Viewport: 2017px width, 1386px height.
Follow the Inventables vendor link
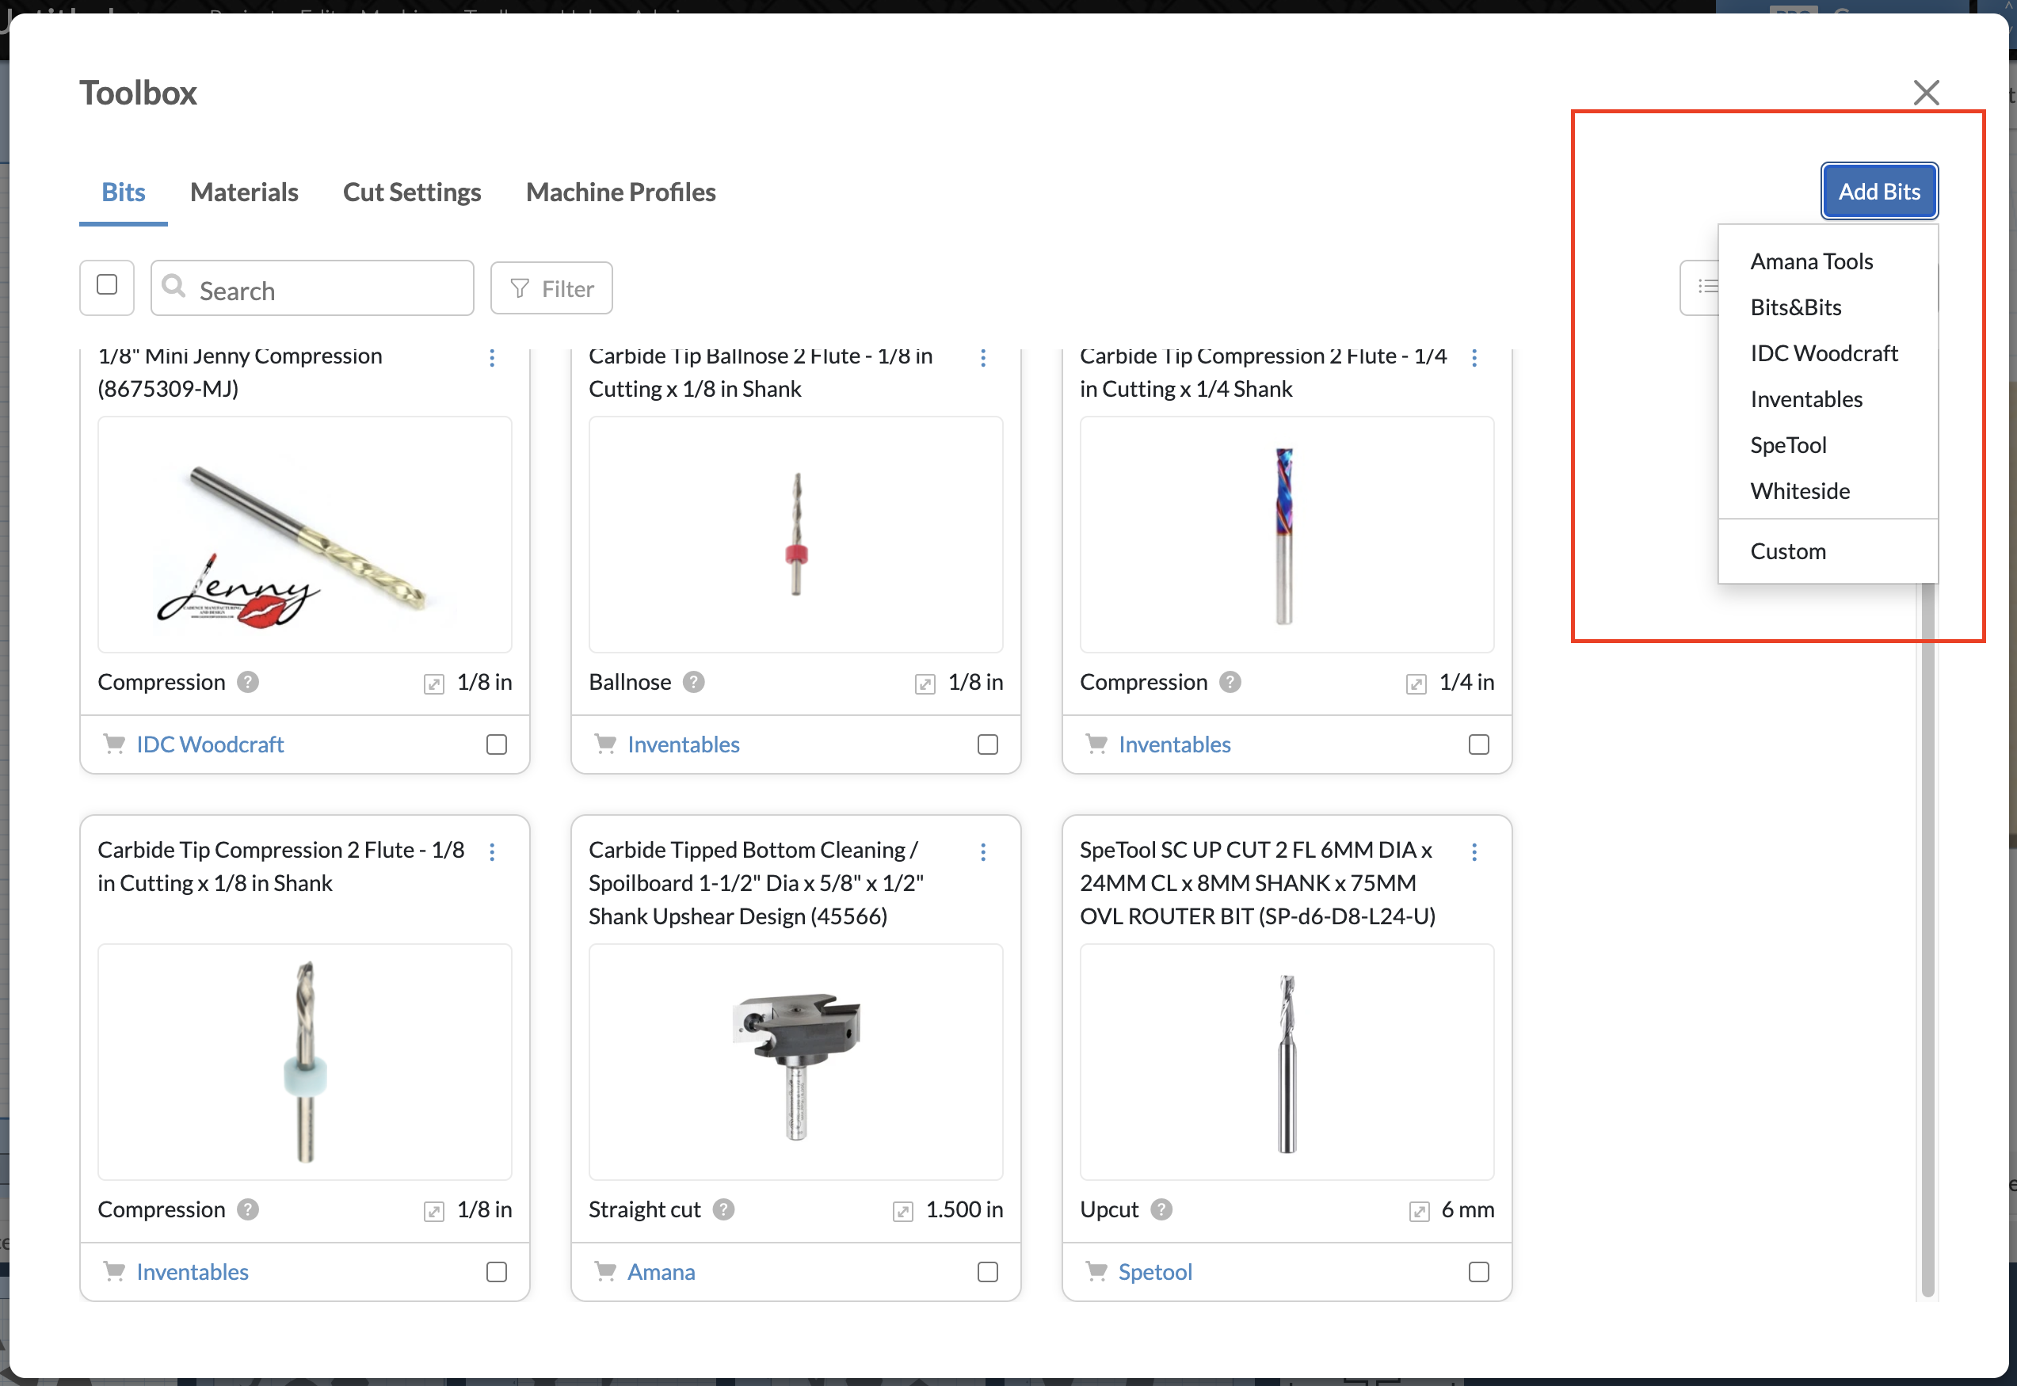tap(684, 744)
